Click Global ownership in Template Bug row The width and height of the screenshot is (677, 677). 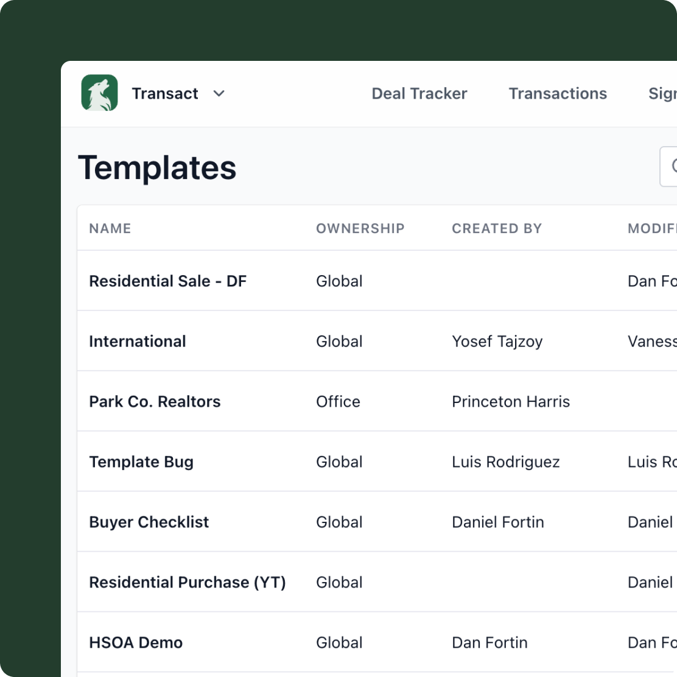339,462
